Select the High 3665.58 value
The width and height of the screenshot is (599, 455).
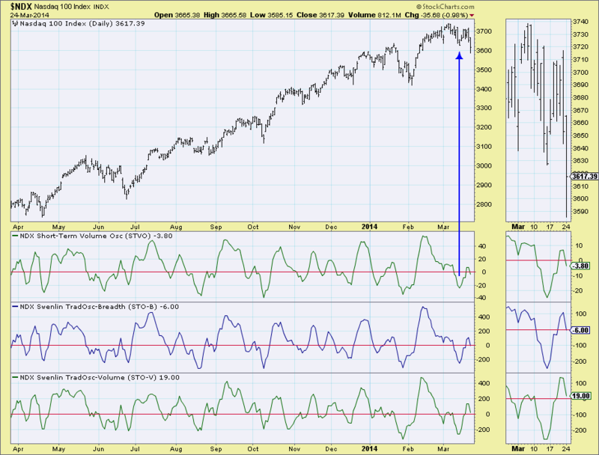pyautogui.click(x=225, y=15)
